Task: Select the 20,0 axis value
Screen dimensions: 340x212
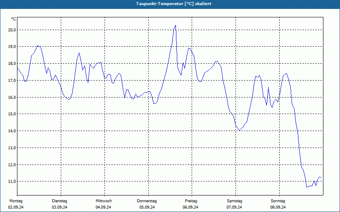Action: point(12,30)
